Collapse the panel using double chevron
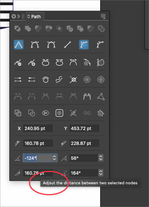This screenshot has height=207, width=149. click(x=19, y=16)
